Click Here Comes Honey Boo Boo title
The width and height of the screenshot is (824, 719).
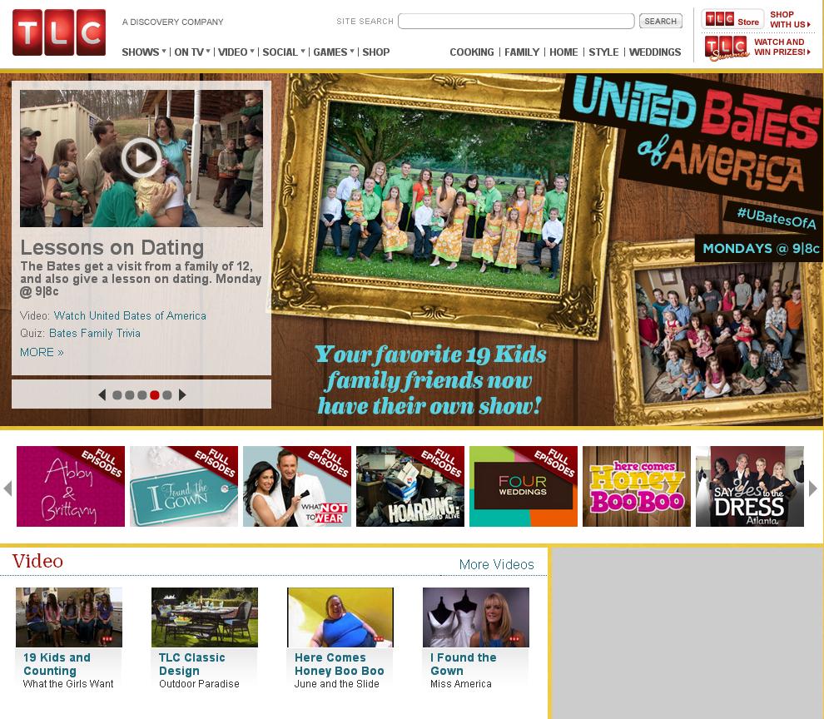pyautogui.click(x=339, y=664)
